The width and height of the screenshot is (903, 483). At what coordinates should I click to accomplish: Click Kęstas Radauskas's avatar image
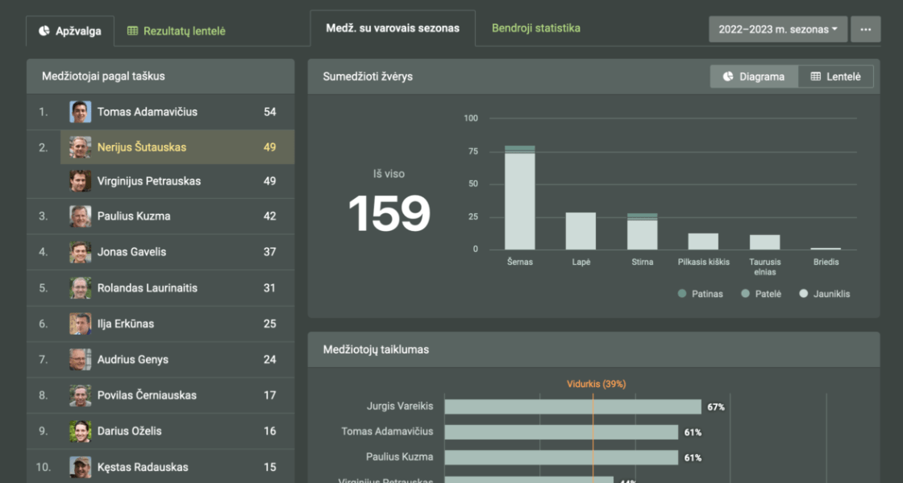coord(80,467)
